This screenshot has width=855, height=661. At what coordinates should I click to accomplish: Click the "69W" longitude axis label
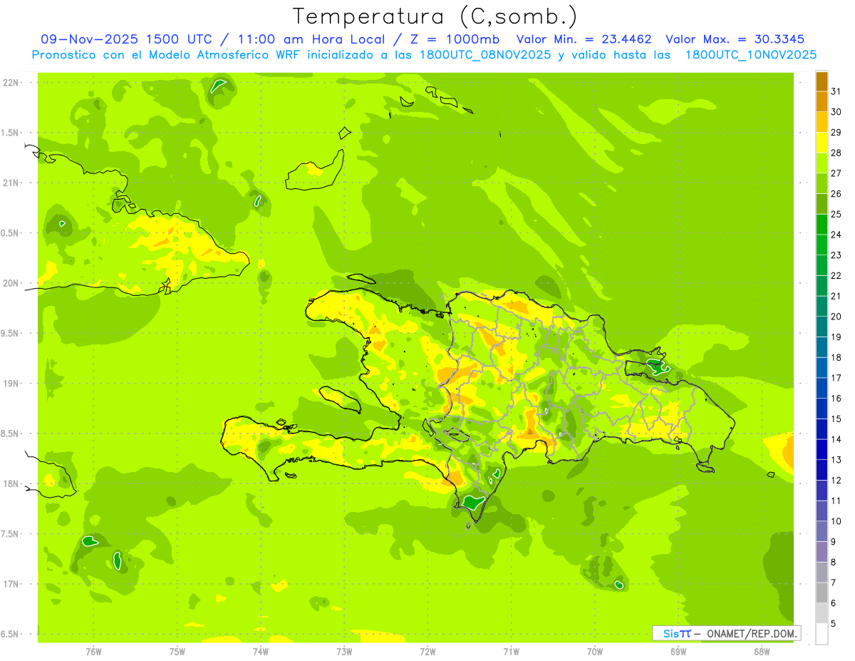click(678, 651)
